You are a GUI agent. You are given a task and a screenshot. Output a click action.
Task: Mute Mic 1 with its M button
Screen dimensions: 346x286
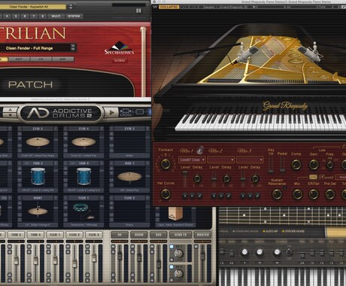pyautogui.click(x=193, y=196)
